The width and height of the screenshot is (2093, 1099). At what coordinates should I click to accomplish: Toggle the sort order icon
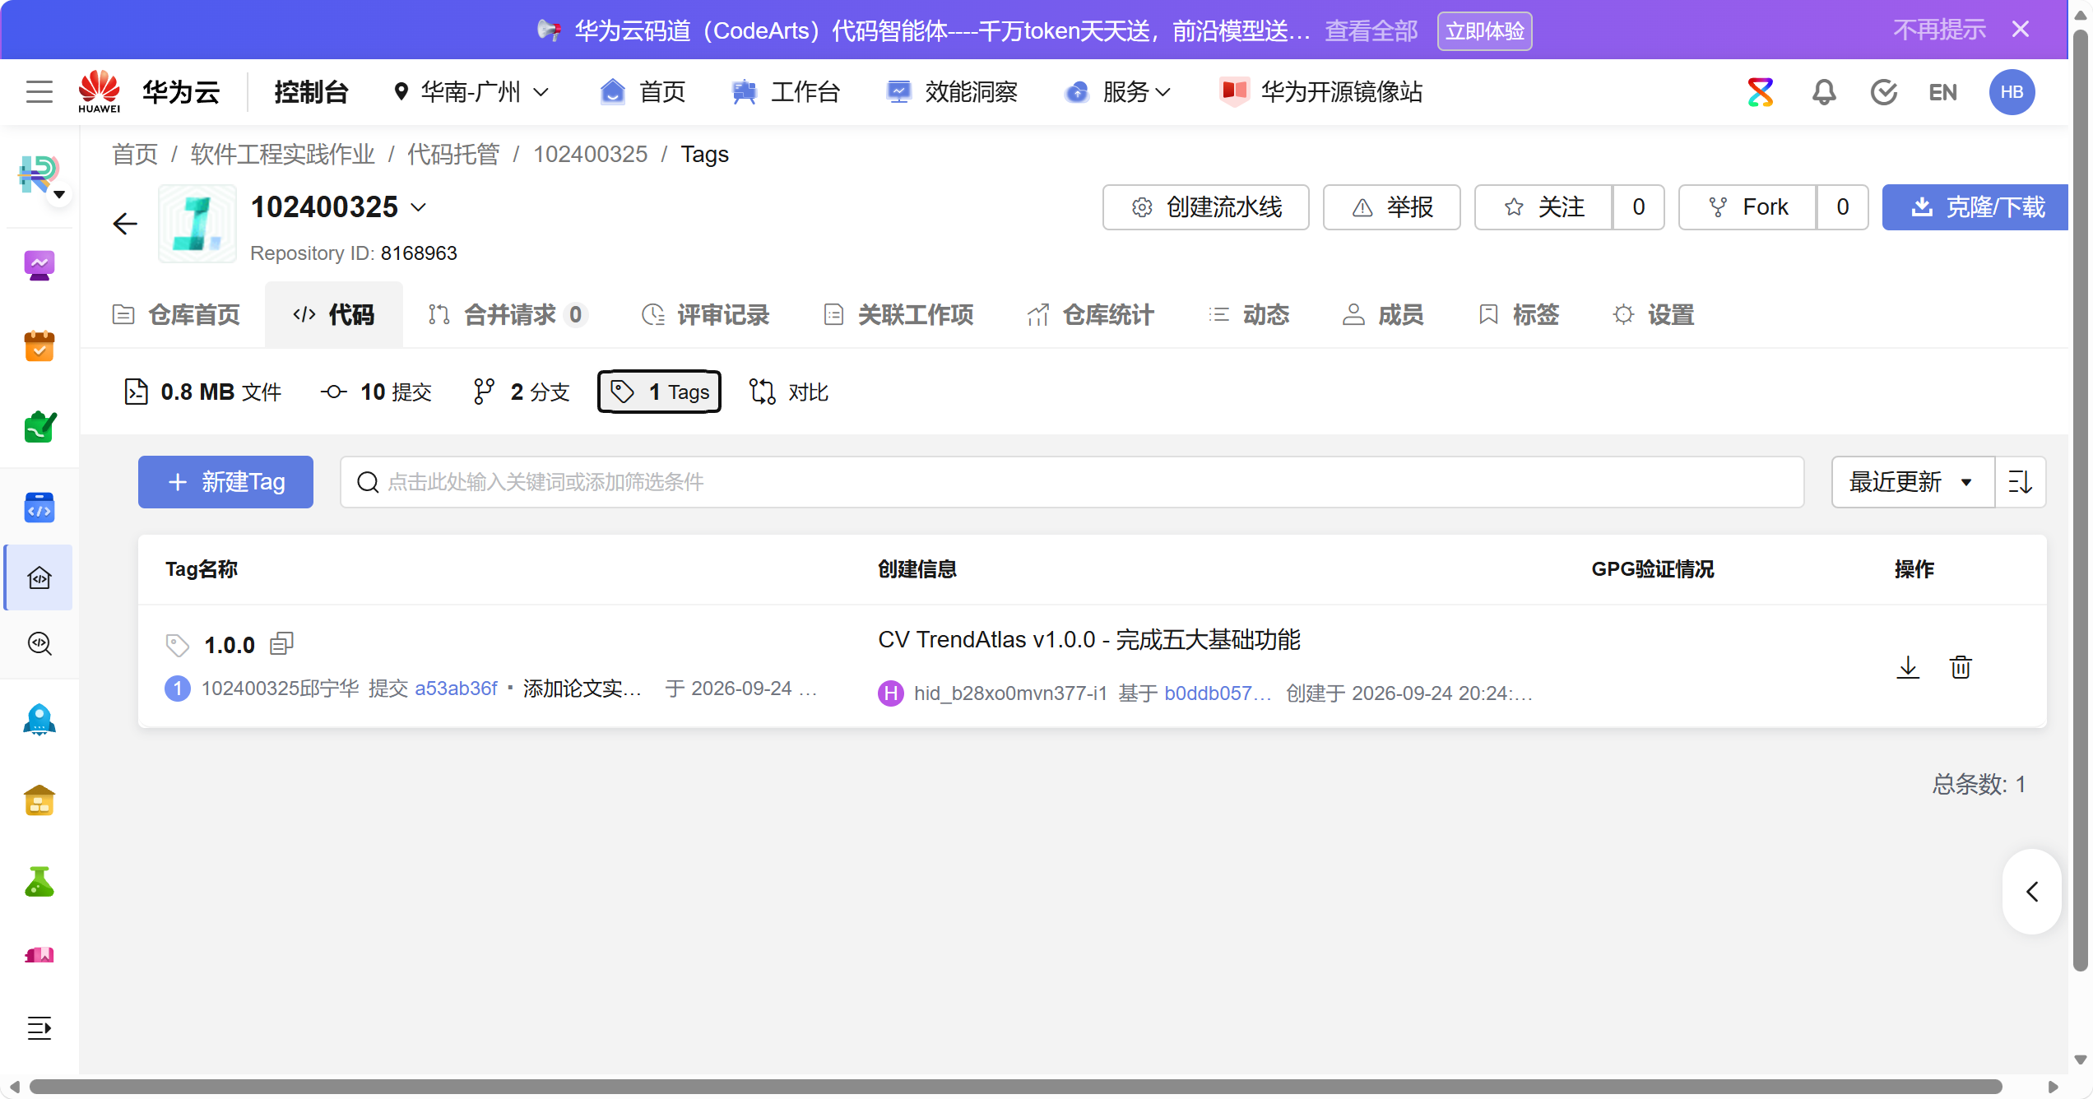click(2021, 482)
